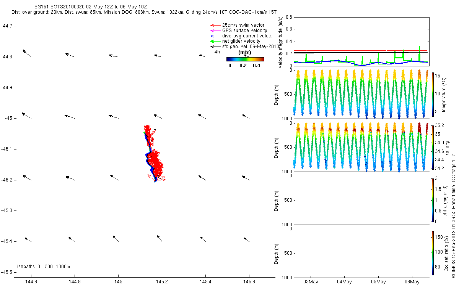Click the '(m/s)' label above the colorbar
The height and width of the screenshot is (286, 459).
tap(245, 52)
